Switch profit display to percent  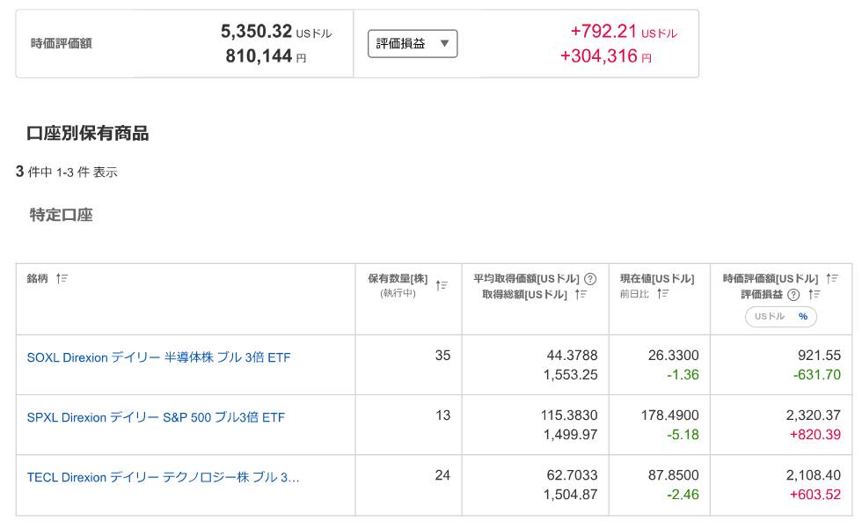pos(803,316)
